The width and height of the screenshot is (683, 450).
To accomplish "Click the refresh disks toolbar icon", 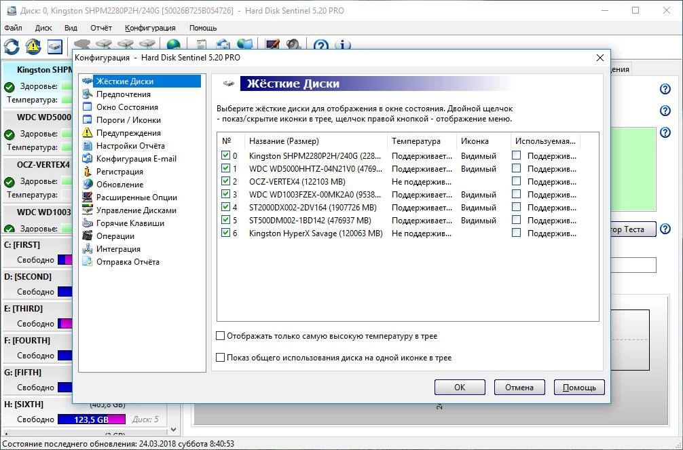I will [12, 46].
